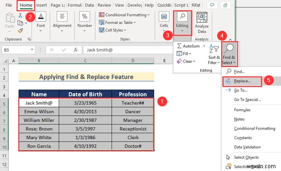Image resolution: width=281 pixels, height=171 pixels.
Task: Choose Select Objects in the menu
Action: point(252,157)
